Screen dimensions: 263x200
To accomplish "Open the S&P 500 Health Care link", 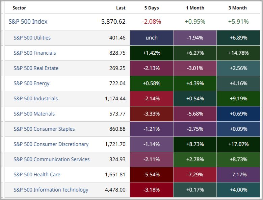I will (x=37, y=175).
